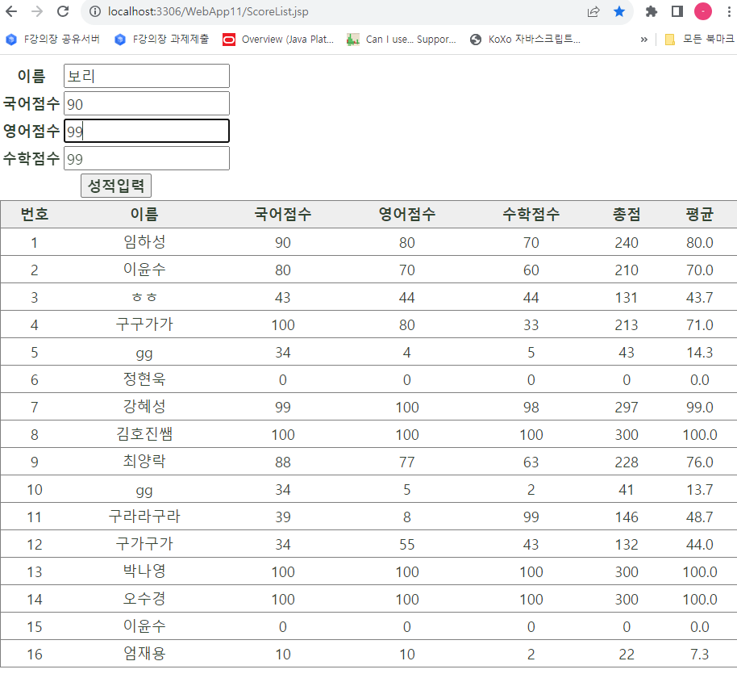
Task: Click row number 15
Action: coord(35,627)
